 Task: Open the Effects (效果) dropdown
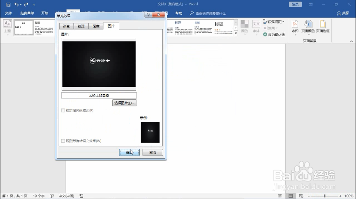coord(270,28)
